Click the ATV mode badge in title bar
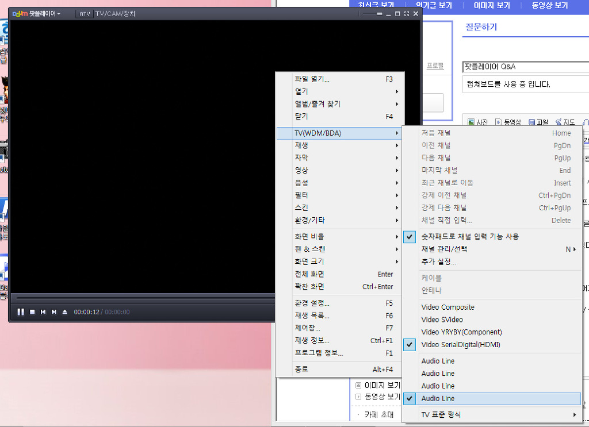The width and height of the screenshot is (589, 427). pyautogui.click(x=84, y=13)
